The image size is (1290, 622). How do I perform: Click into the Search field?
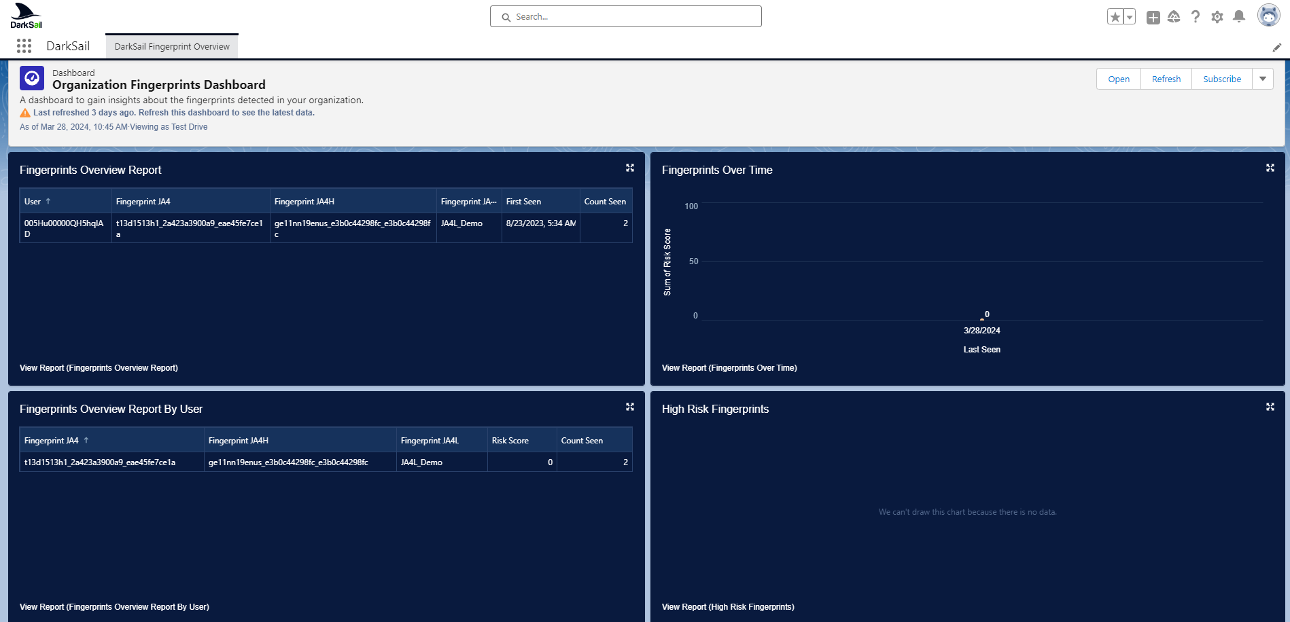625,16
